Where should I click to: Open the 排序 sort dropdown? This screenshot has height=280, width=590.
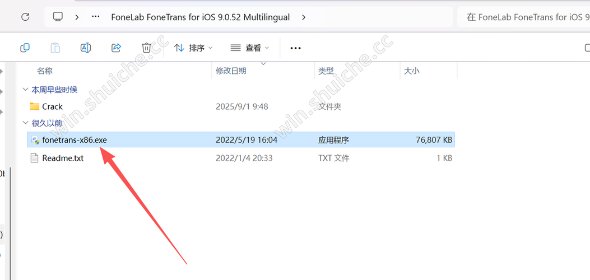click(193, 48)
